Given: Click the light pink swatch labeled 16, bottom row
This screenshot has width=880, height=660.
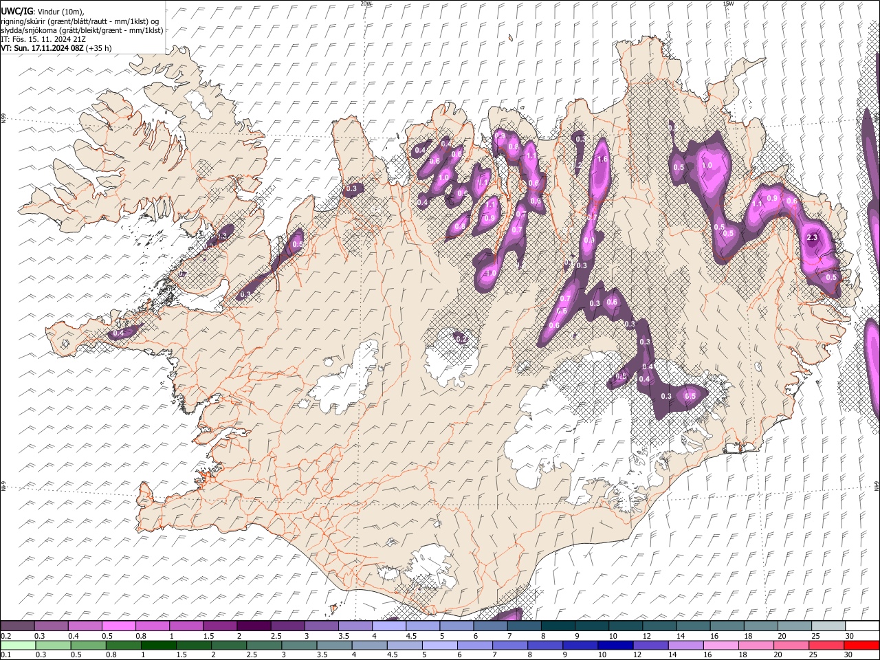Looking at the screenshot, I should tap(720, 645).
